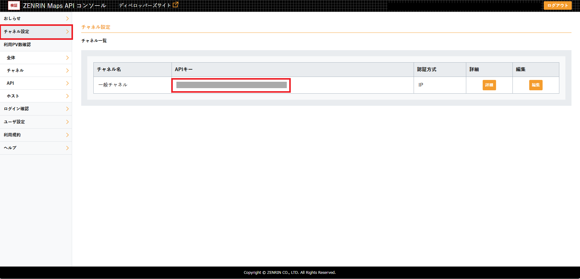Click the 検証 environment badge
The image size is (580, 279).
pos(14,5)
